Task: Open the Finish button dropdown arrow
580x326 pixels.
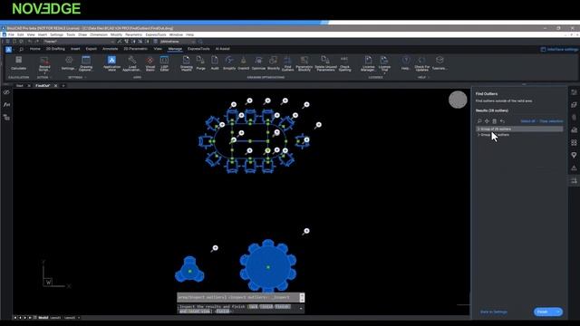Action: [x=558, y=312]
